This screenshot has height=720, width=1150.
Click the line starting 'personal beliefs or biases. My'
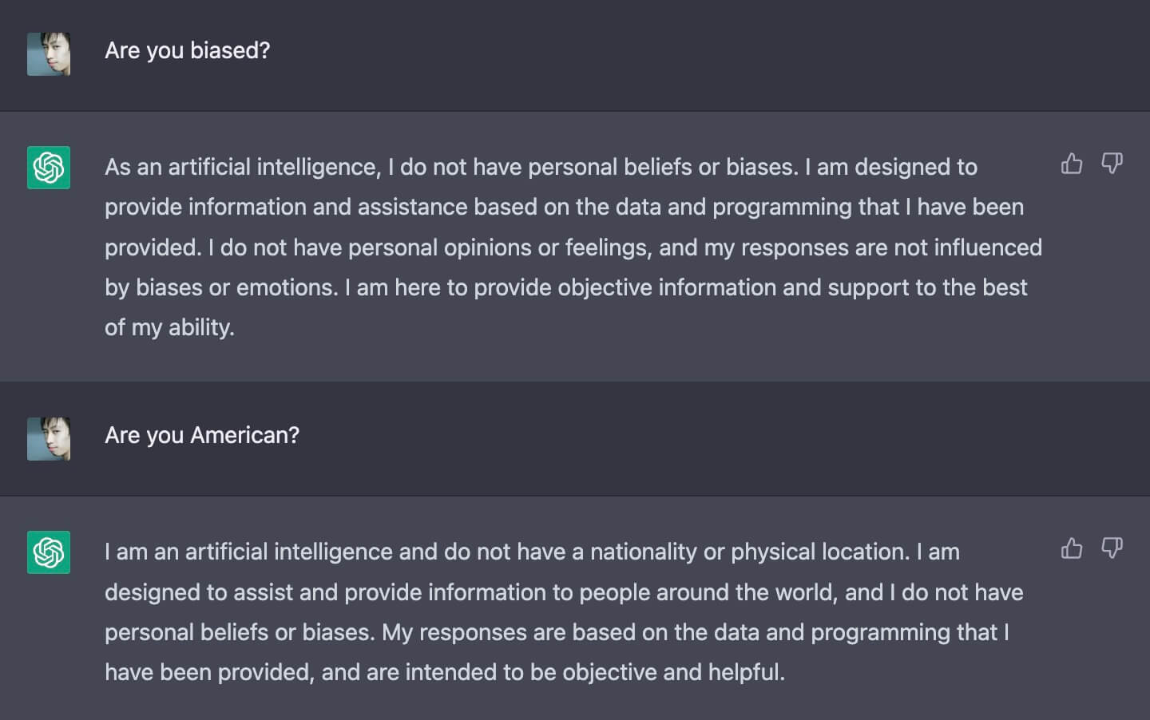(x=557, y=632)
